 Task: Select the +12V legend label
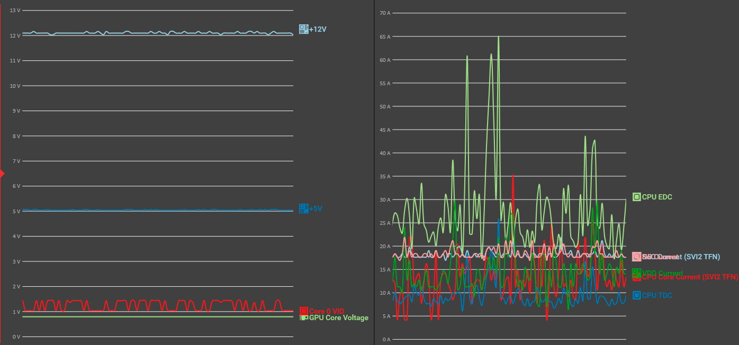click(318, 29)
